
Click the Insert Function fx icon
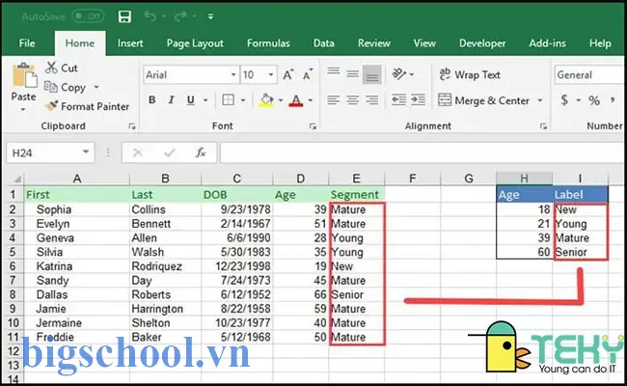200,152
